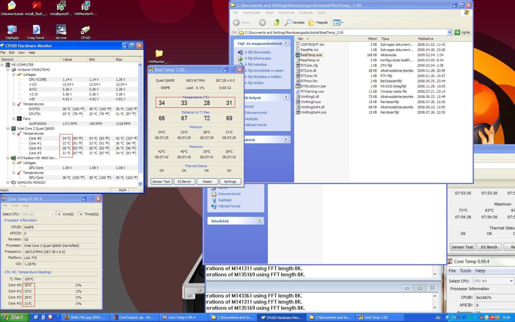Click the Forward arrow in Explorer toolbar
Viewport: 515px width, 322px height.
pos(262,22)
